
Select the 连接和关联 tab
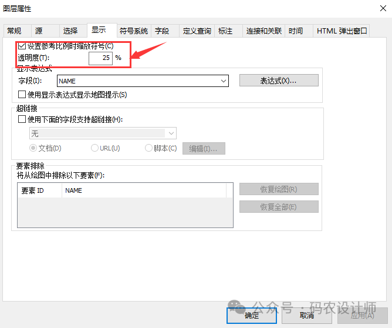[x=264, y=31]
